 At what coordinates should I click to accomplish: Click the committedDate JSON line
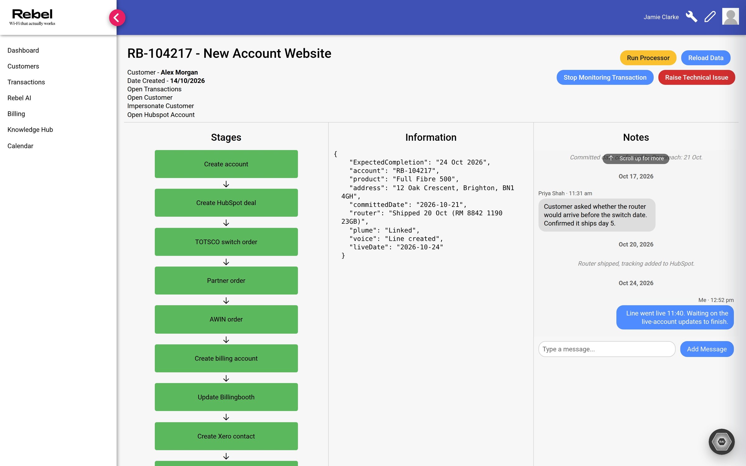pyautogui.click(x=408, y=205)
